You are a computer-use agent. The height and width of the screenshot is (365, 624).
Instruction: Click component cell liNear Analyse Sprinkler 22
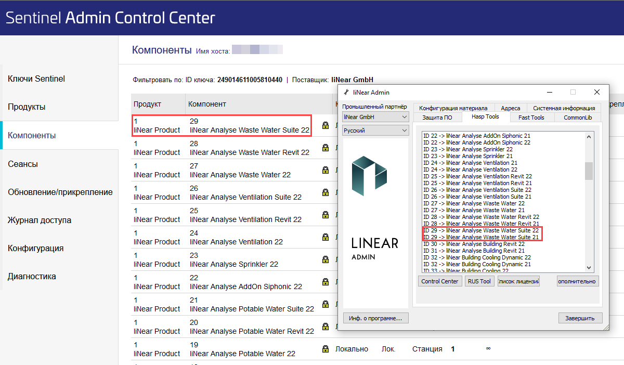click(x=234, y=264)
